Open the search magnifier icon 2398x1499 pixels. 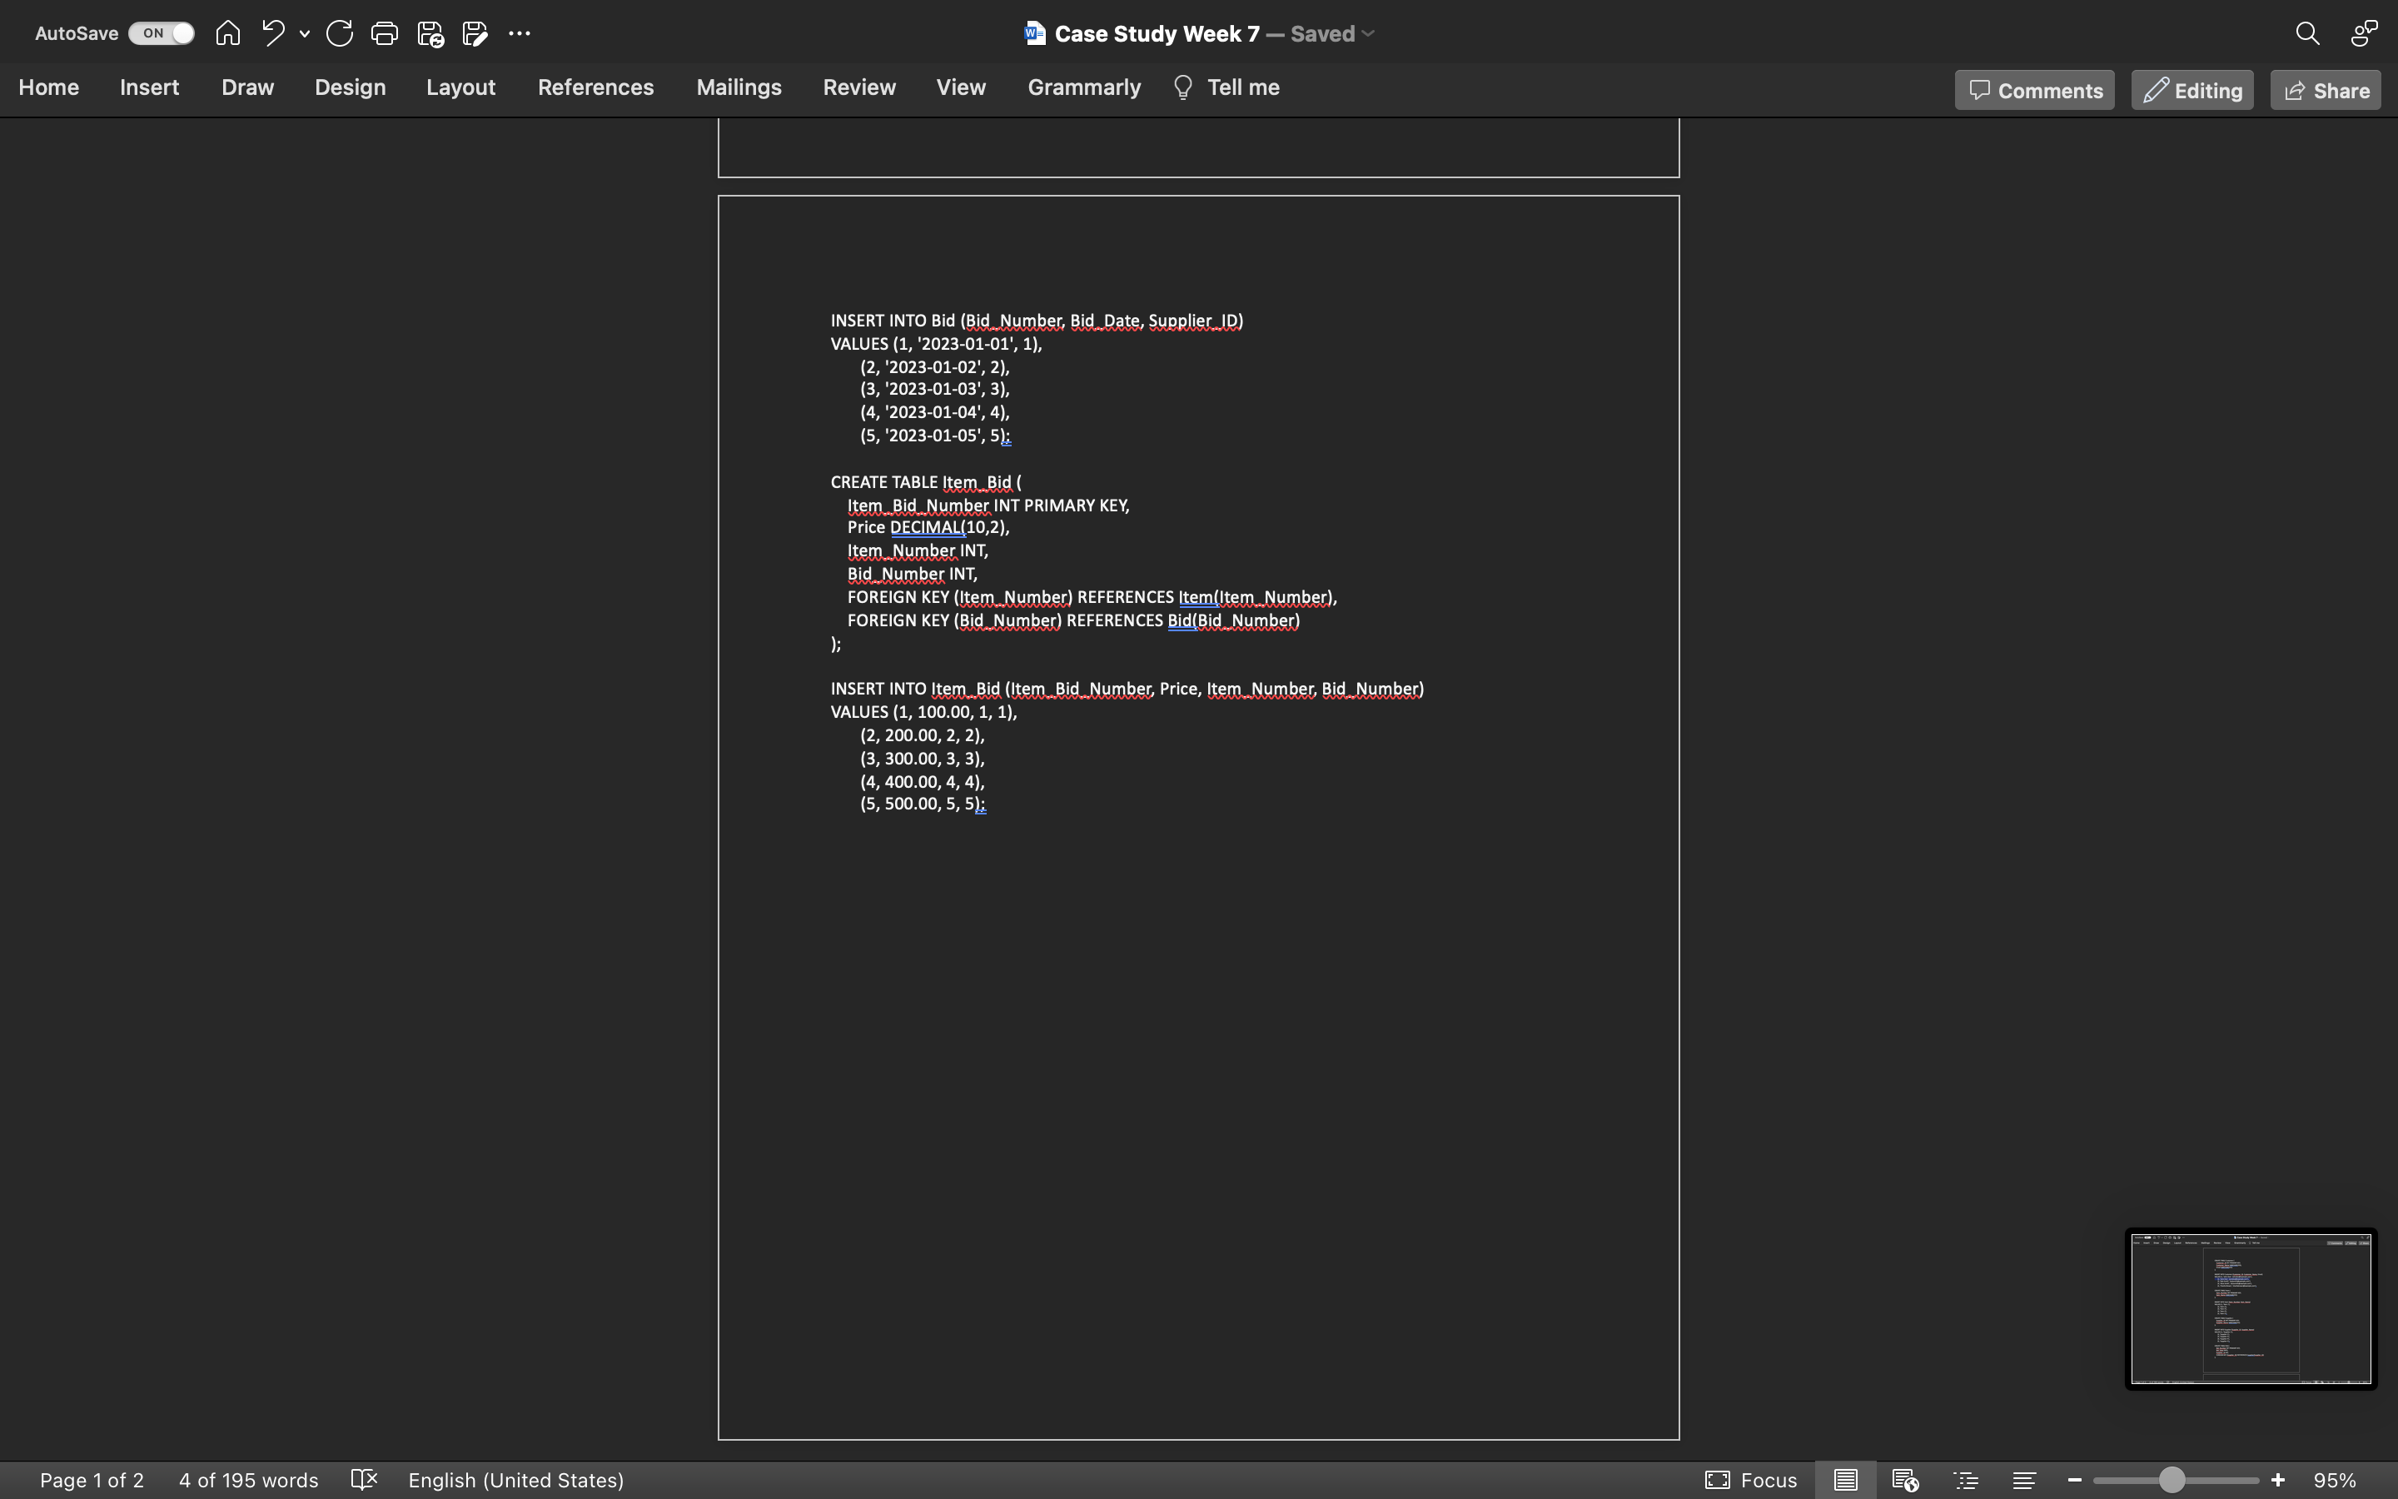[2307, 33]
